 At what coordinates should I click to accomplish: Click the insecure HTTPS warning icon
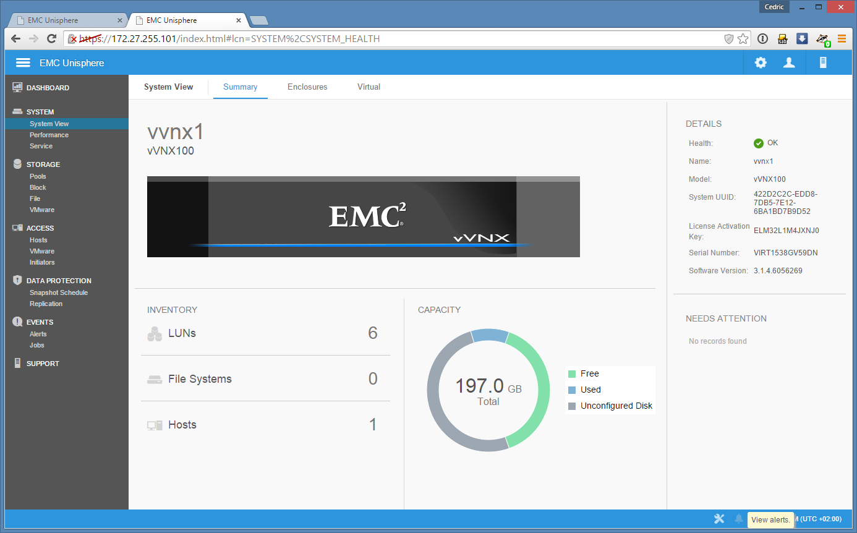pos(73,39)
